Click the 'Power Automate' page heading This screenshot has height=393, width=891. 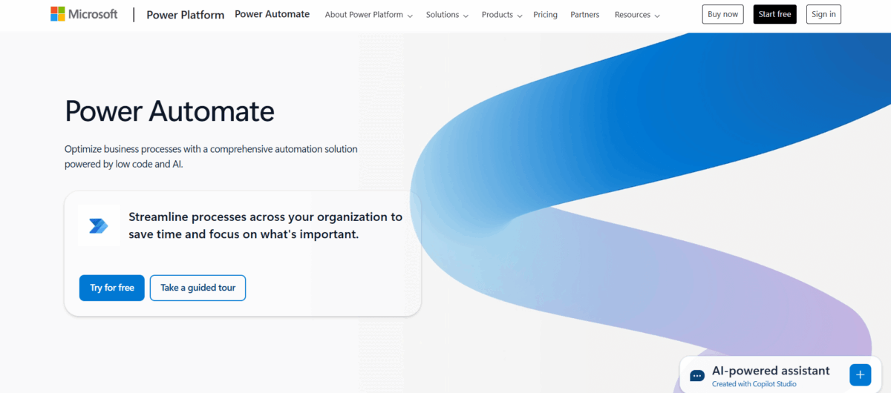[x=169, y=111]
